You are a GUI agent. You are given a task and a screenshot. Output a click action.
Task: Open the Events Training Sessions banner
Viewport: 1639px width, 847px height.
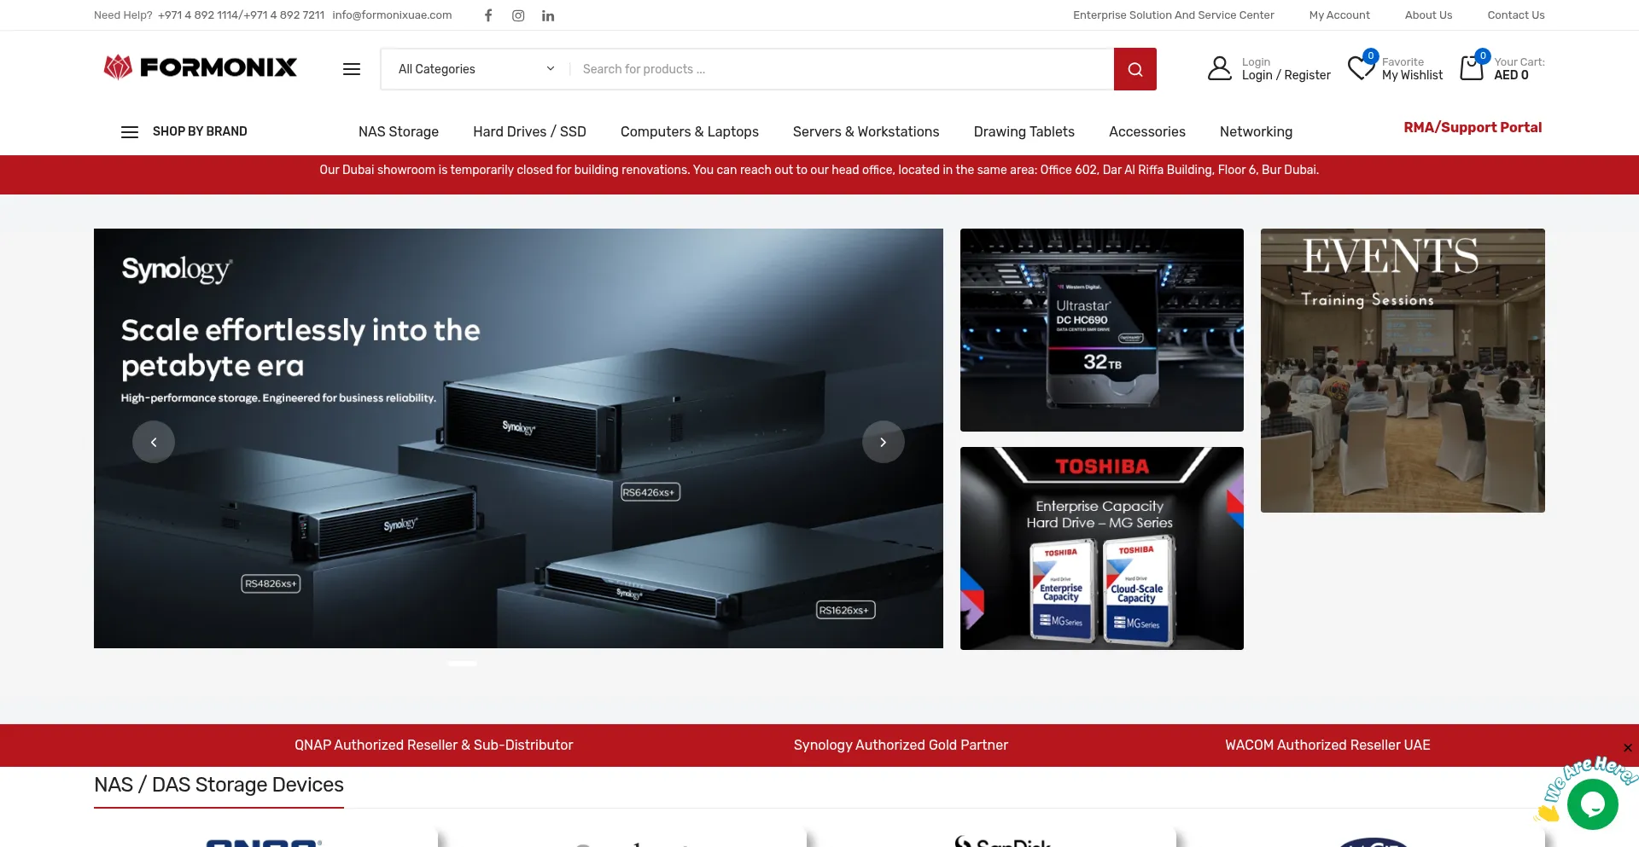pyautogui.click(x=1403, y=370)
